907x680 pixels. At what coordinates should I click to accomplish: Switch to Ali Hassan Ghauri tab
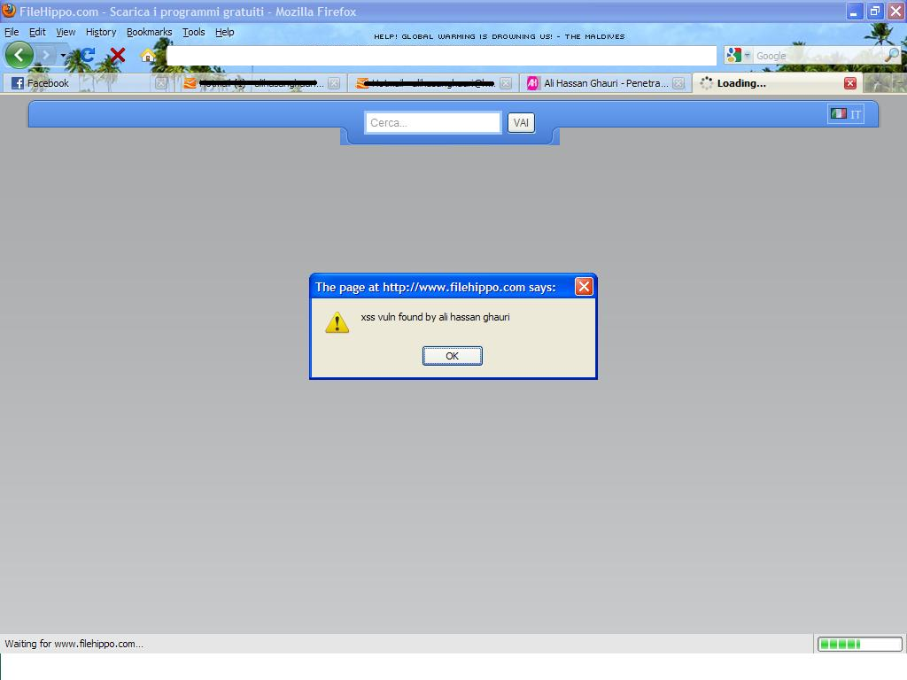605,83
